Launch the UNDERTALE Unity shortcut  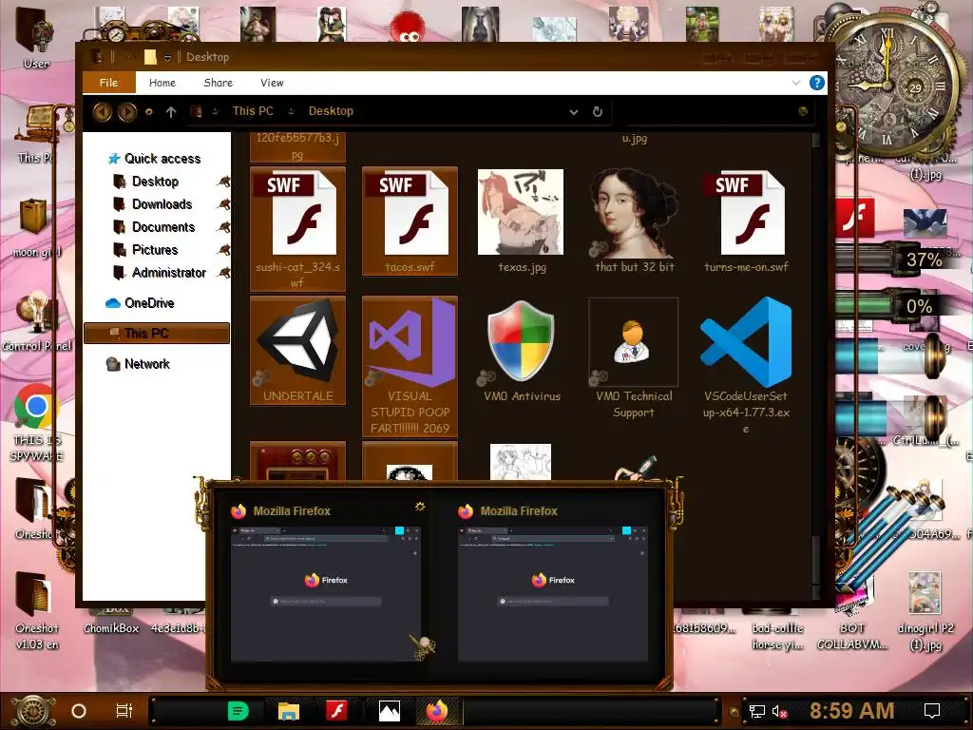point(297,351)
